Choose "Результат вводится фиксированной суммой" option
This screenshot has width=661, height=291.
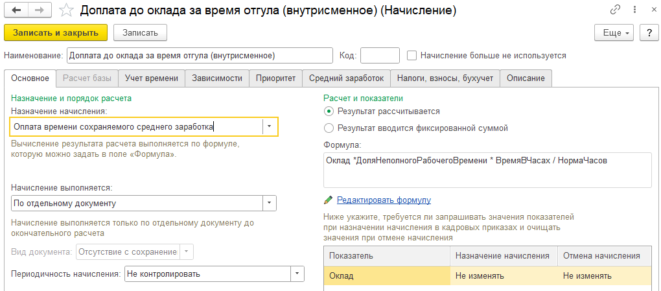[x=329, y=128]
